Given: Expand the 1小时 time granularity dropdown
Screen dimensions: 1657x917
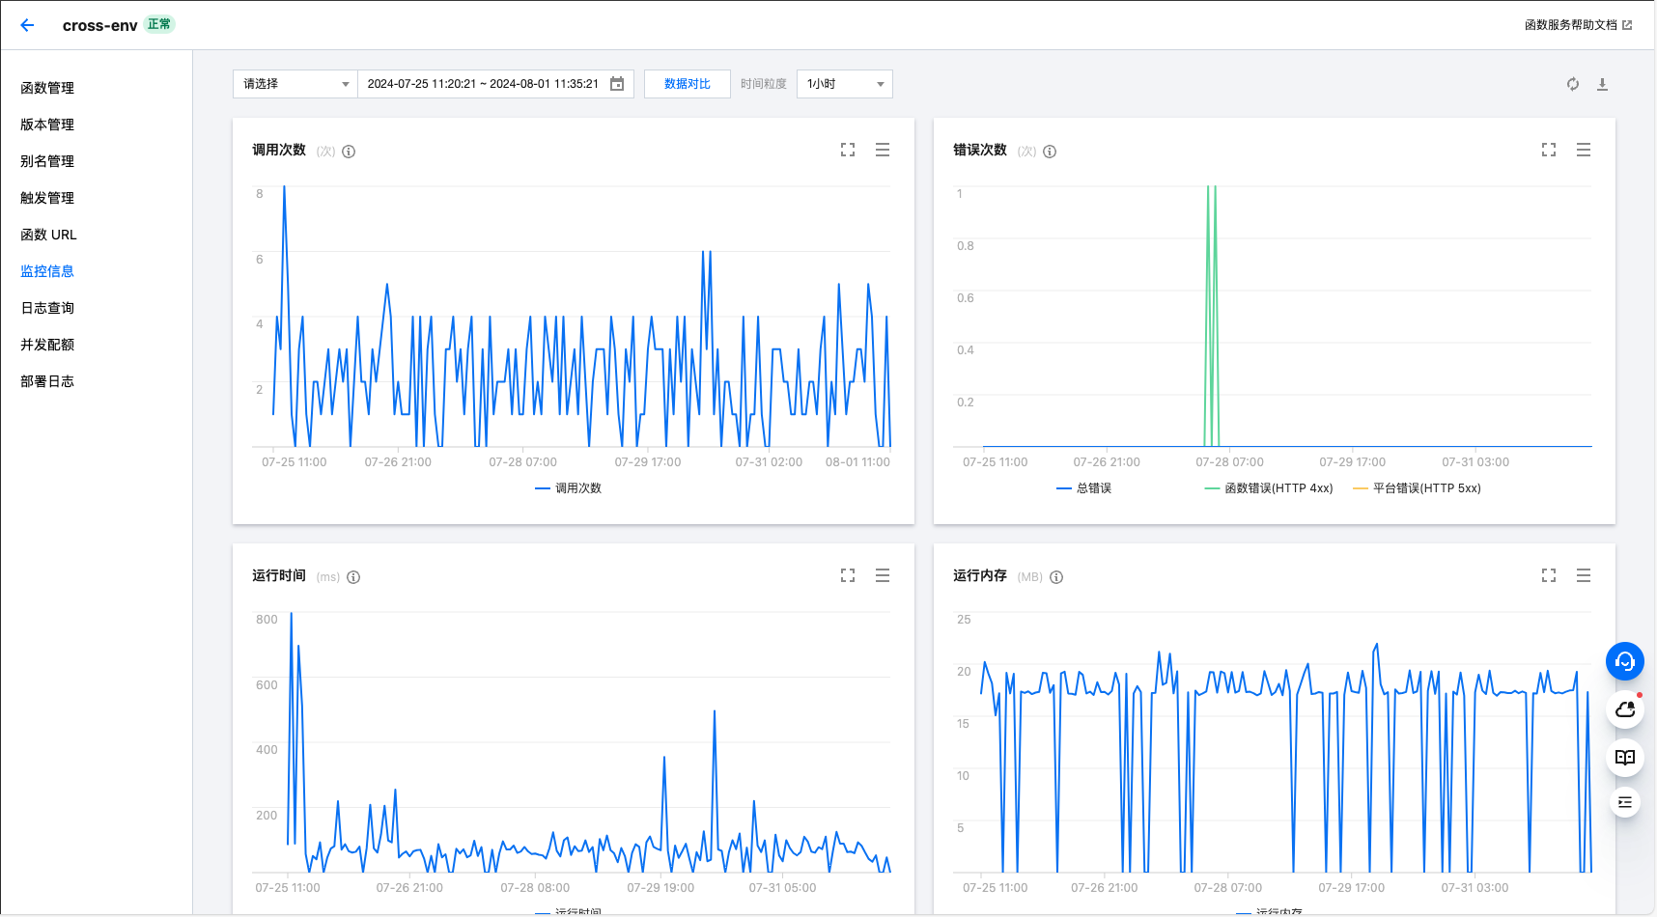Looking at the screenshot, I should [845, 84].
